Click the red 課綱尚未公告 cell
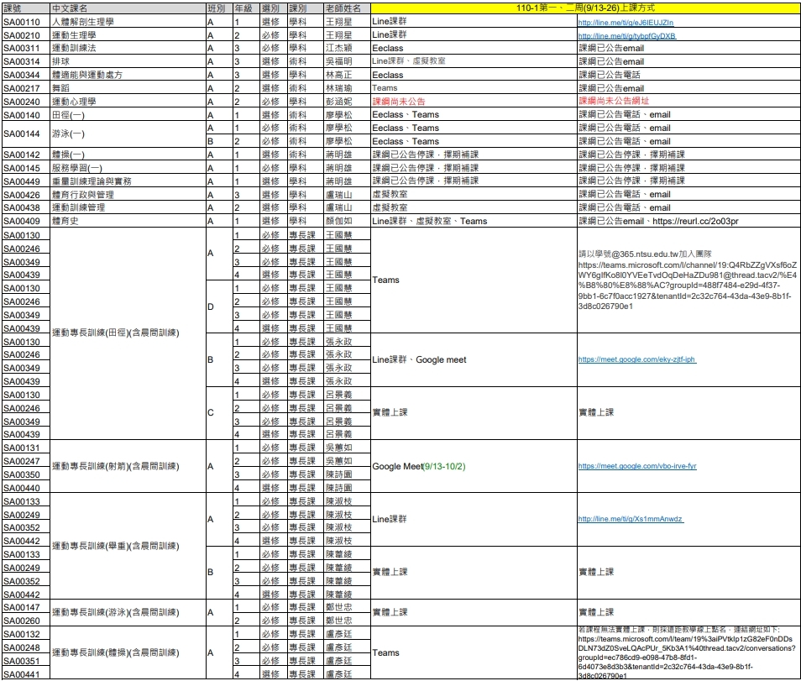 (x=474, y=101)
